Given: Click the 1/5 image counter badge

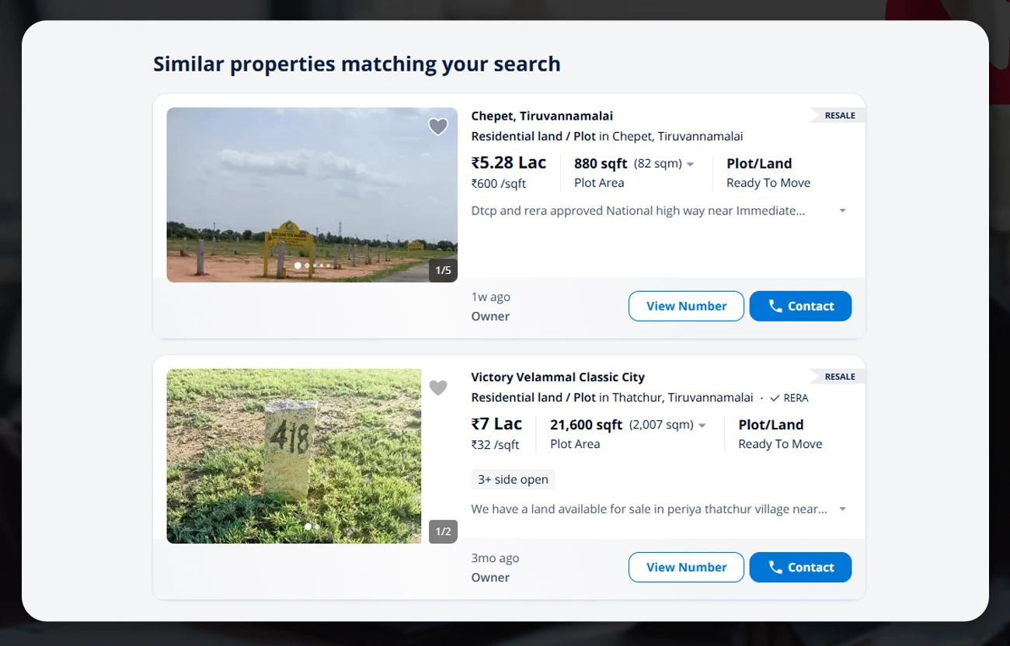Looking at the screenshot, I should [x=443, y=270].
